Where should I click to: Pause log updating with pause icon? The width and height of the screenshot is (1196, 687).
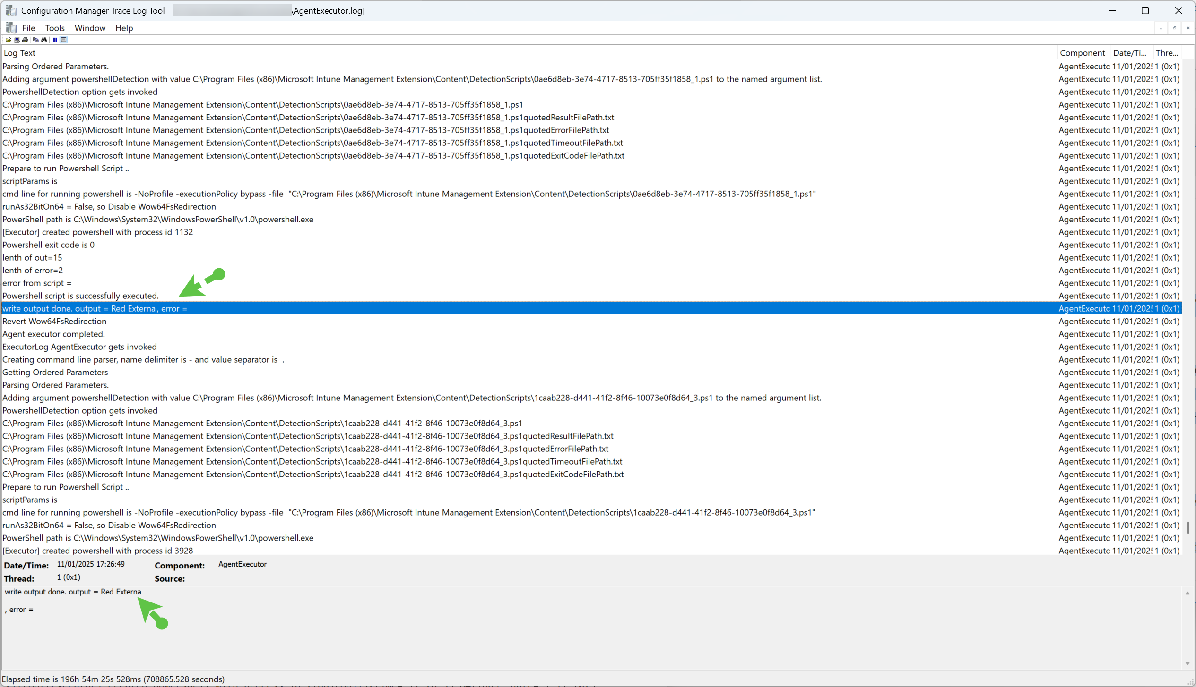tap(55, 40)
